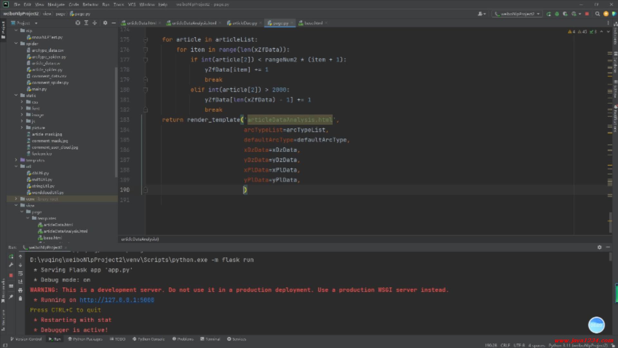Open main.py in the project tree
618x348 pixels.
(x=39, y=89)
